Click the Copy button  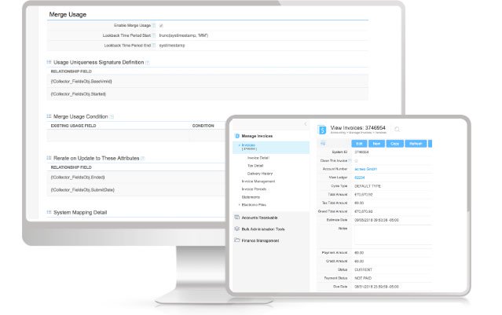click(x=394, y=144)
